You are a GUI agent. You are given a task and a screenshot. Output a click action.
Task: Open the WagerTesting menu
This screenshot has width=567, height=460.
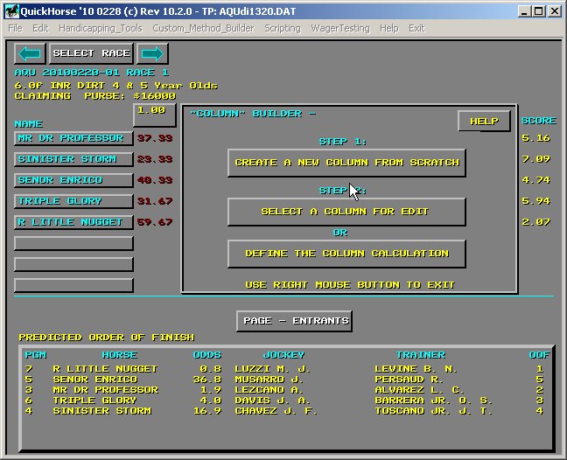341,28
